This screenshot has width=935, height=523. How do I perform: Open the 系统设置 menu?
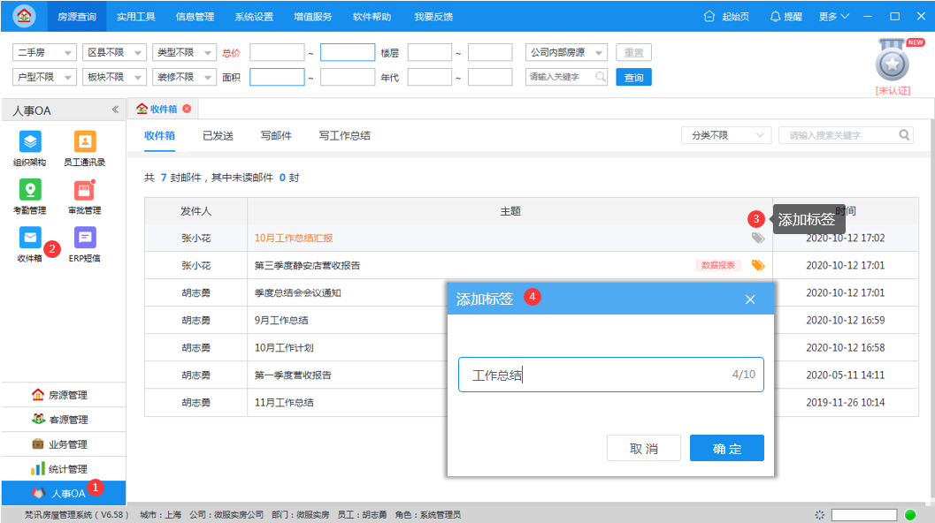point(254,17)
